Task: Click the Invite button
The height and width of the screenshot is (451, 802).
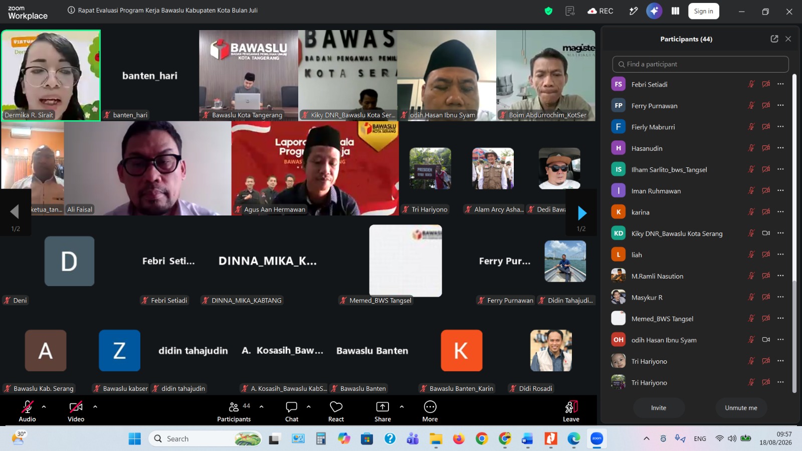Action: click(659, 408)
